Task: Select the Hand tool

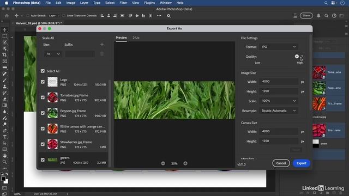Action: pos(5,156)
